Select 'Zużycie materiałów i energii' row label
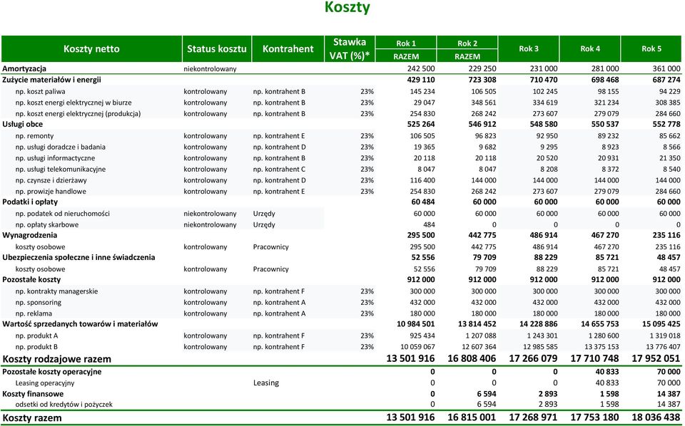This screenshot has height=426, width=685. pos(51,80)
